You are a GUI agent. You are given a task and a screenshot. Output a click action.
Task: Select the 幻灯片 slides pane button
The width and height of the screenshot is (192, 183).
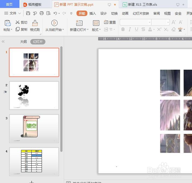tap(38, 41)
